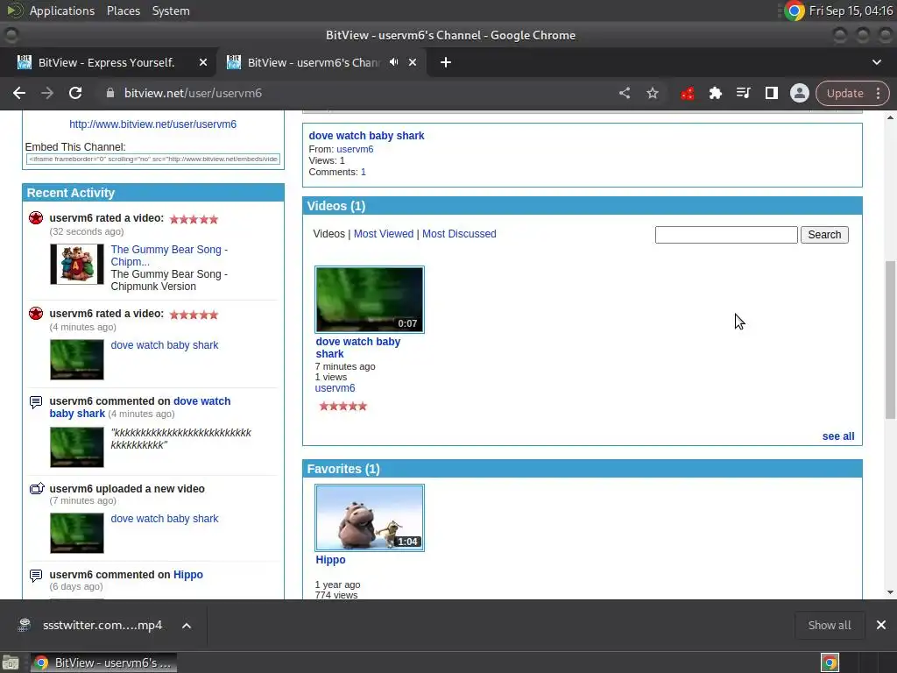Open dove watch baby shark in rated activity
Image resolution: width=897 pixels, height=673 pixels.
click(165, 345)
